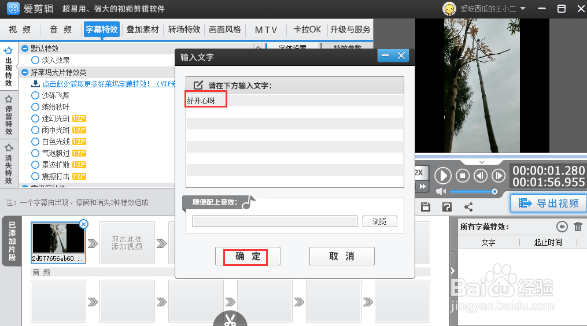The width and height of the screenshot is (587, 326).
Task: Open the link for more Hollywood subtitle effects
Action: pyautogui.click(x=109, y=84)
